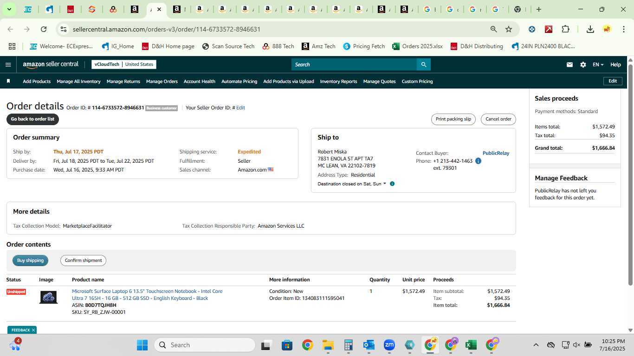
Task: Open the Chrome three-dot menu
Action: tap(623, 29)
